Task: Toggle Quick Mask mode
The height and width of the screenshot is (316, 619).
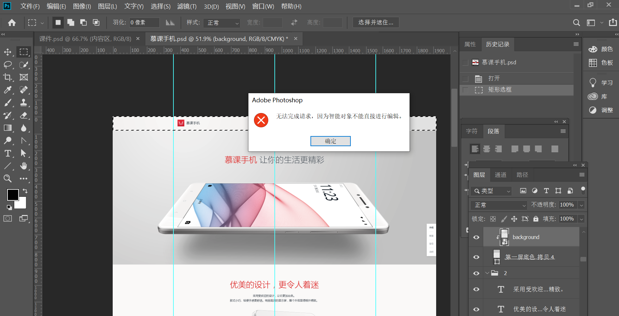Action: [x=8, y=218]
